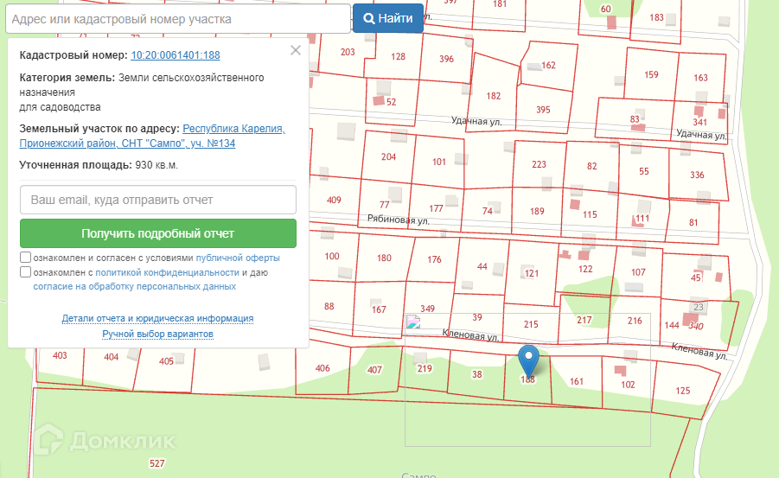The height and width of the screenshot is (478, 779).
Task: Select parcel 125 on the map
Action: [x=683, y=391]
